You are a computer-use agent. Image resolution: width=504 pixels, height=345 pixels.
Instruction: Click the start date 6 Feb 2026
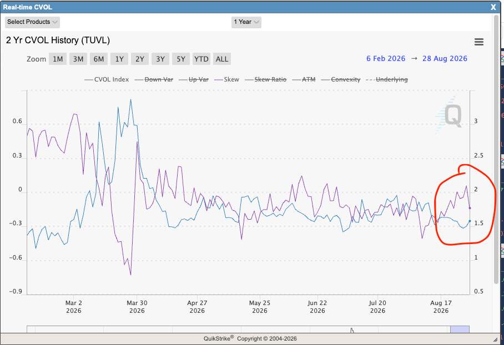click(386, 58)
